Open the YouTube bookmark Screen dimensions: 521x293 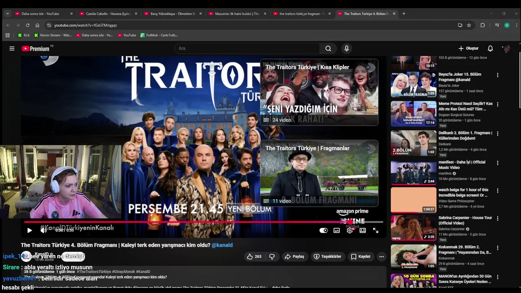click(127, 35)
